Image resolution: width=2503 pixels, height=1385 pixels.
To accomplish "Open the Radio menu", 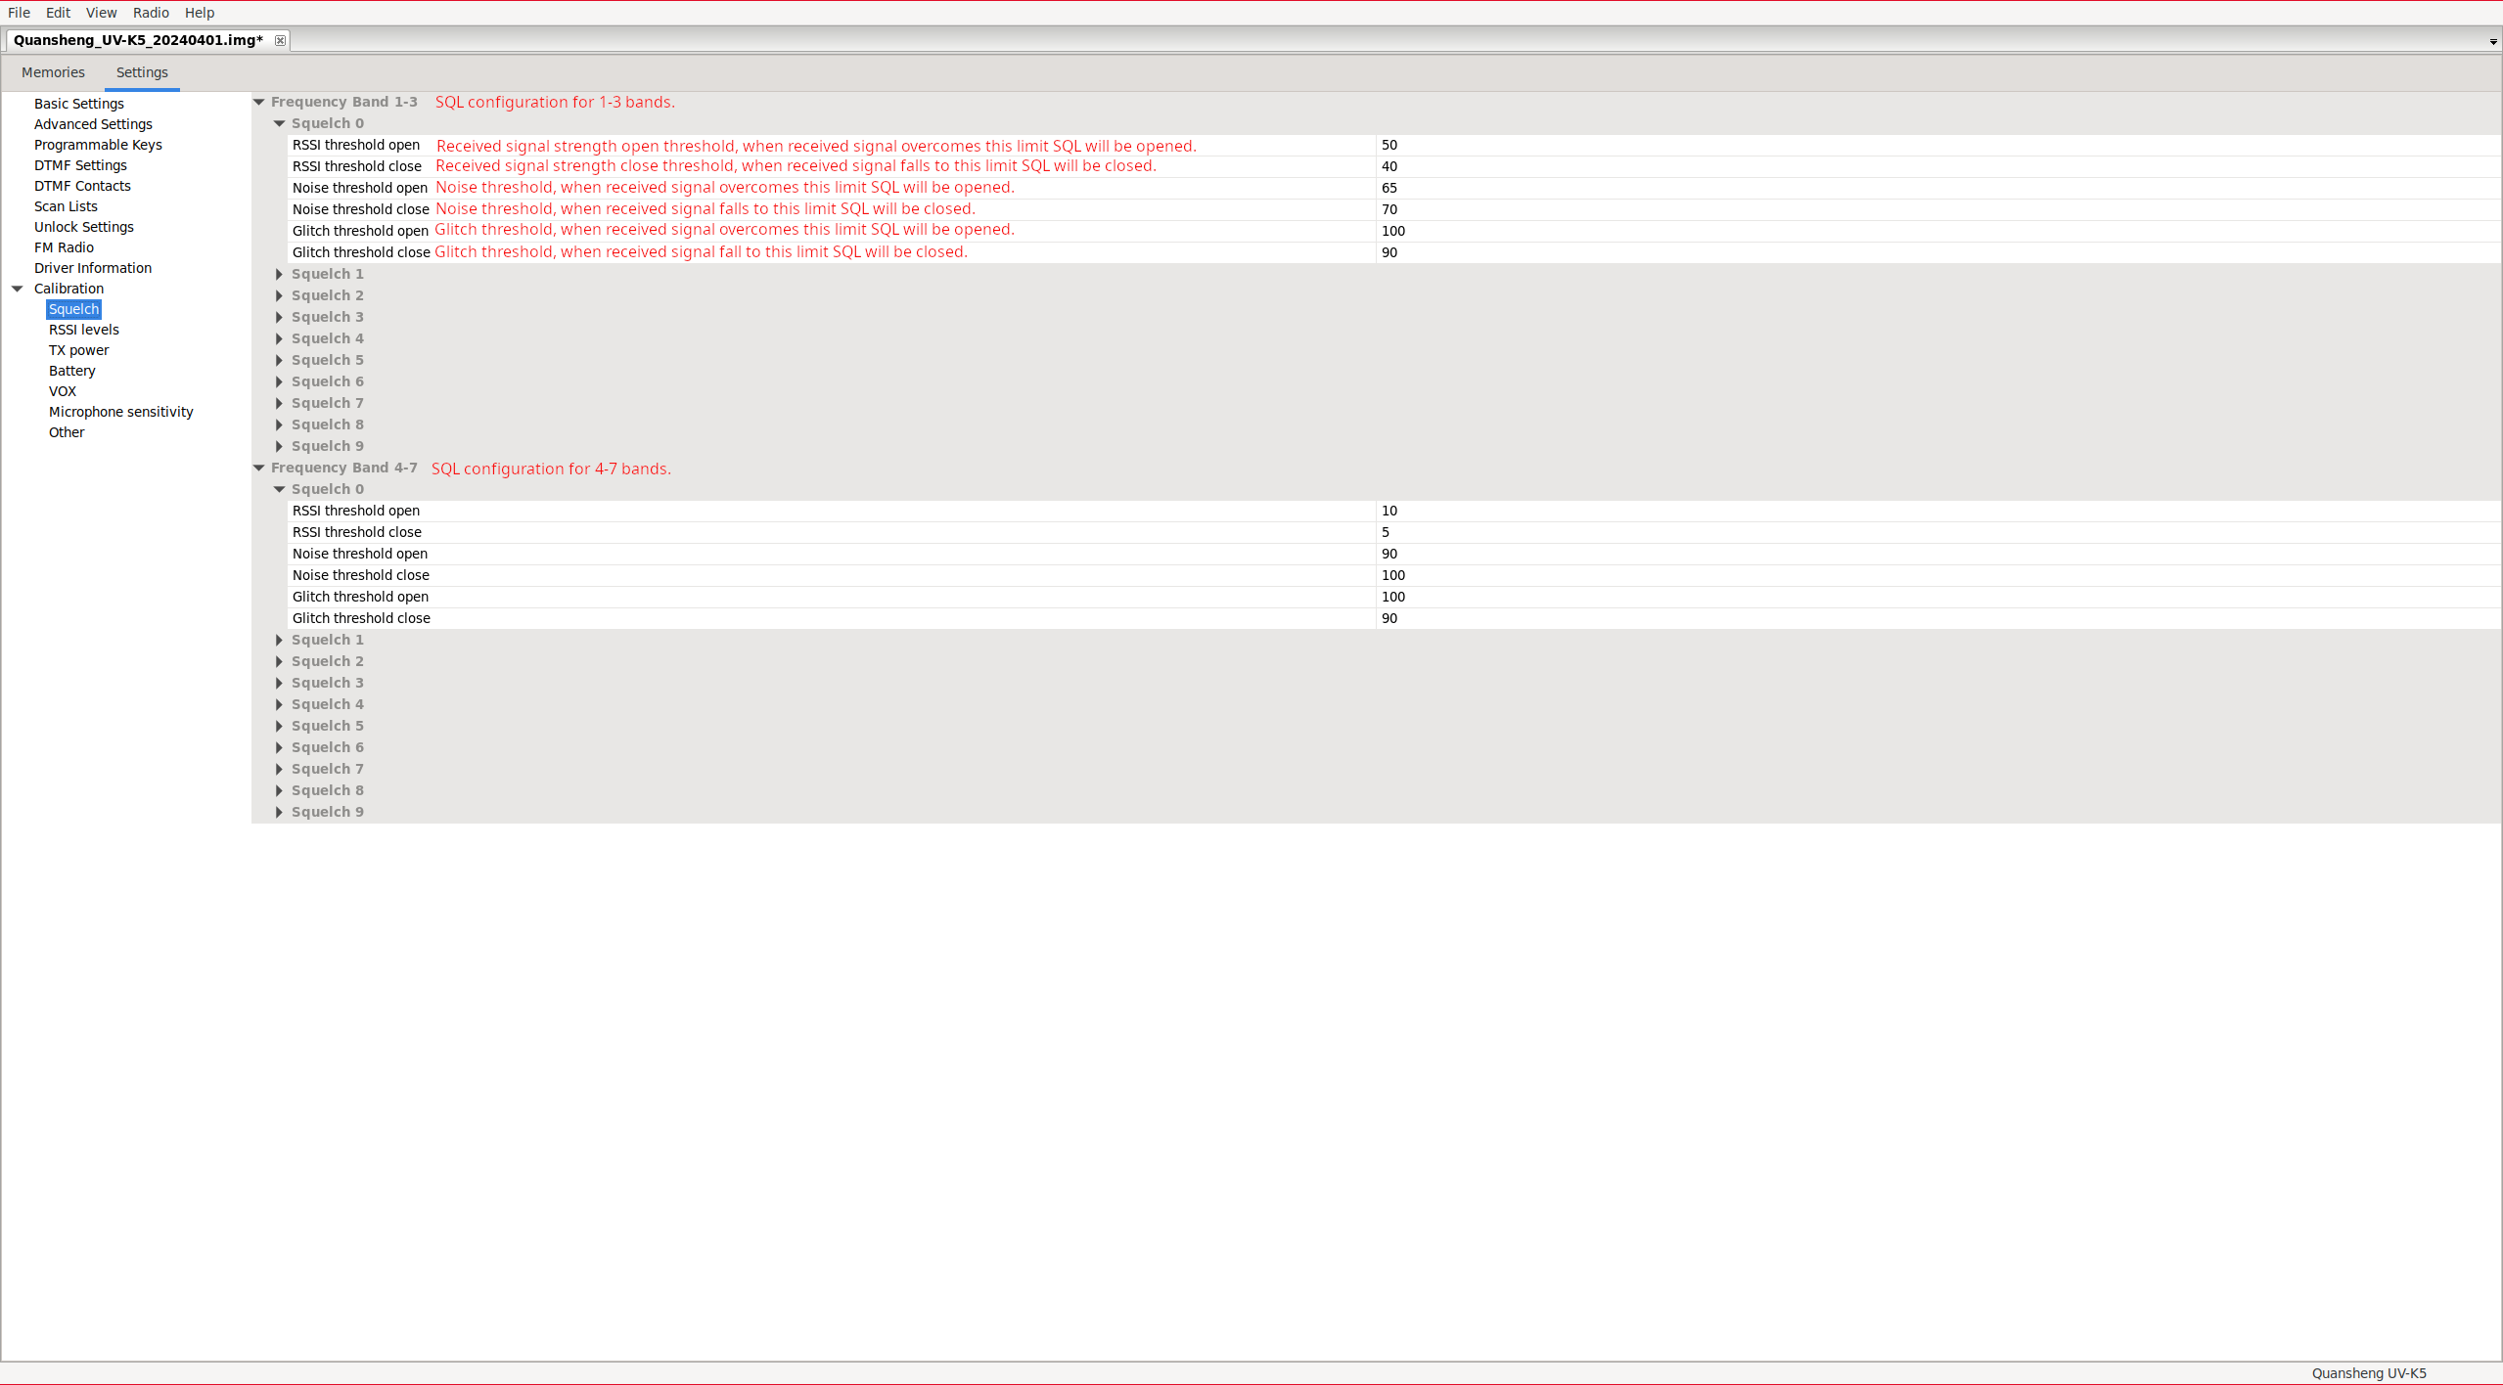I will click(151, 13).
